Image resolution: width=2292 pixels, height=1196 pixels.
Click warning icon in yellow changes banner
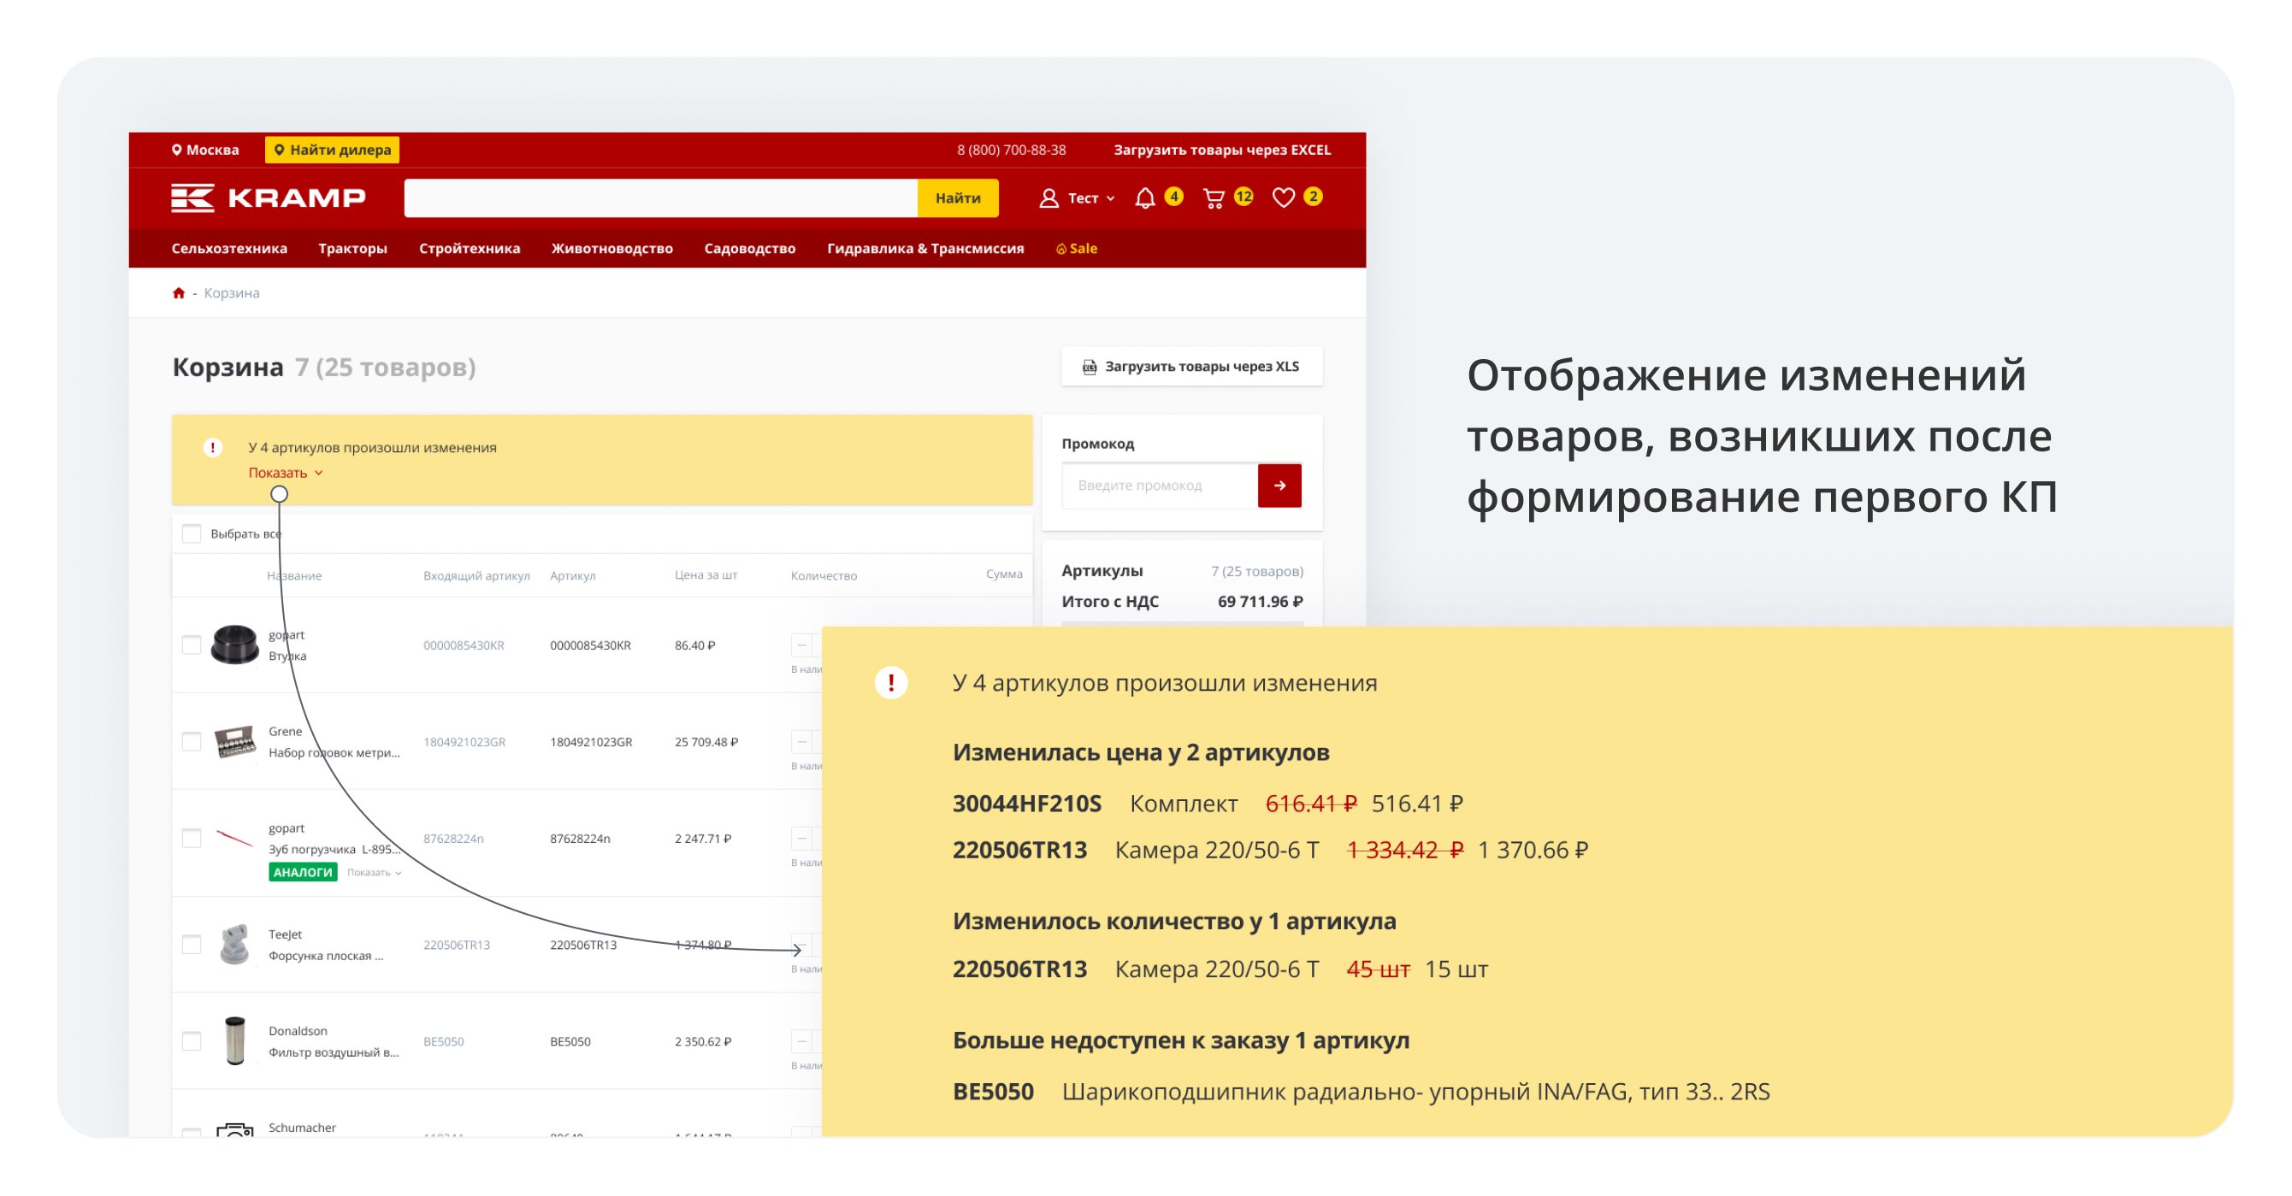point(212,447)
